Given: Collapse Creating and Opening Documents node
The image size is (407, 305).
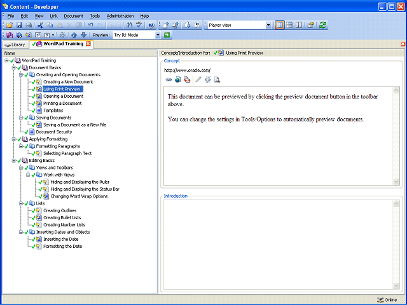Looking at the screenshot, I should tap(21, 75).
